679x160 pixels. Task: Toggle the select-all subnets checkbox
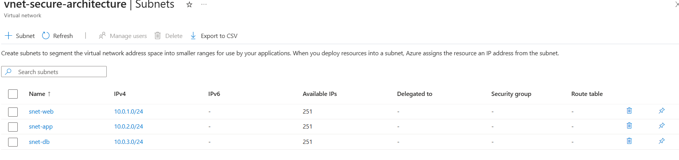pos(13,94)
